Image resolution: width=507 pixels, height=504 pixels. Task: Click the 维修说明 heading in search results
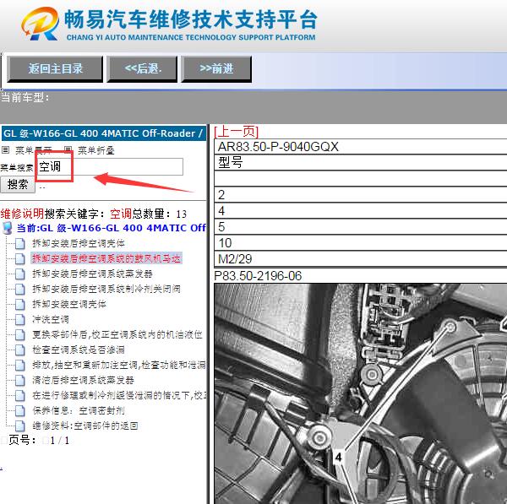22,214
